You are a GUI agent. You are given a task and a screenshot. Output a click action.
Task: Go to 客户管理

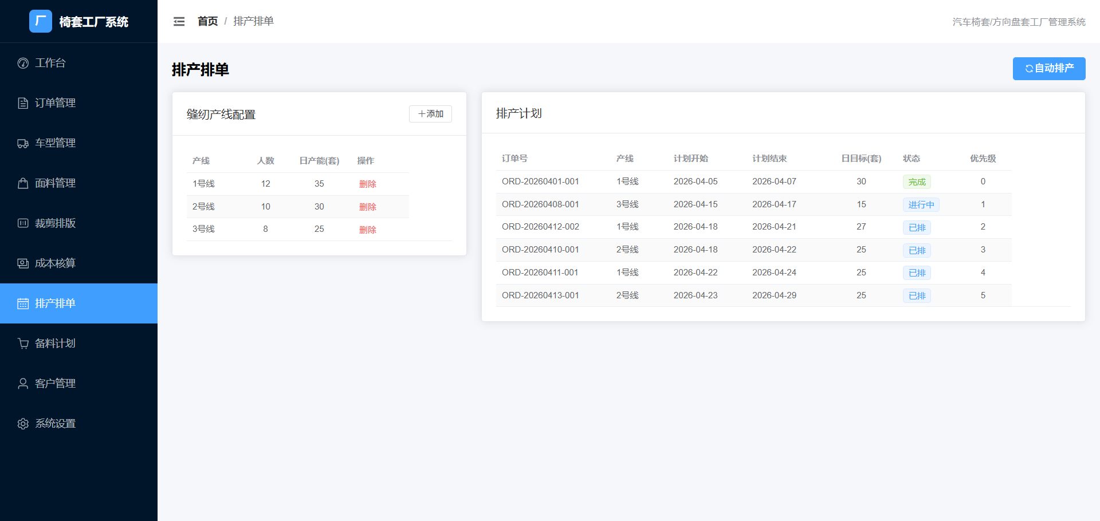pyautogui.click(x=78, y=384)
